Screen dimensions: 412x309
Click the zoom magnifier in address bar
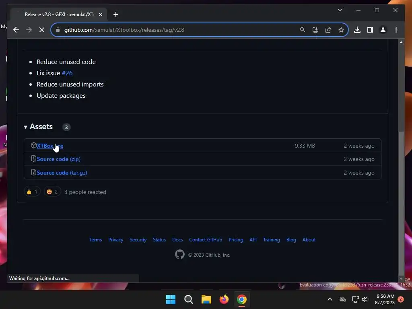[x=303, y=30]
